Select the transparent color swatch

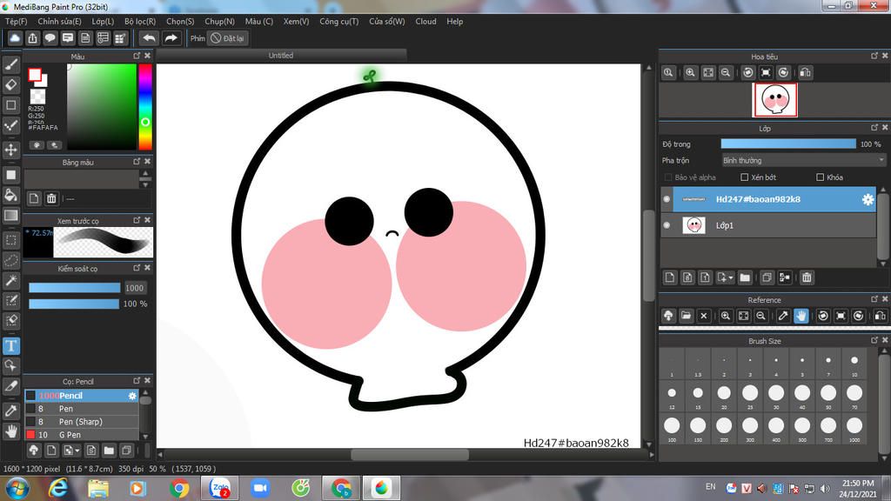(37, 96)
